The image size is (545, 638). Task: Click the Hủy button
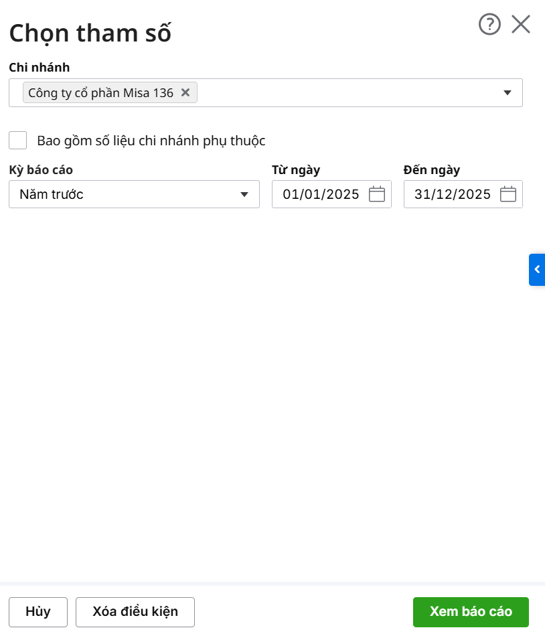click(38, 612)
